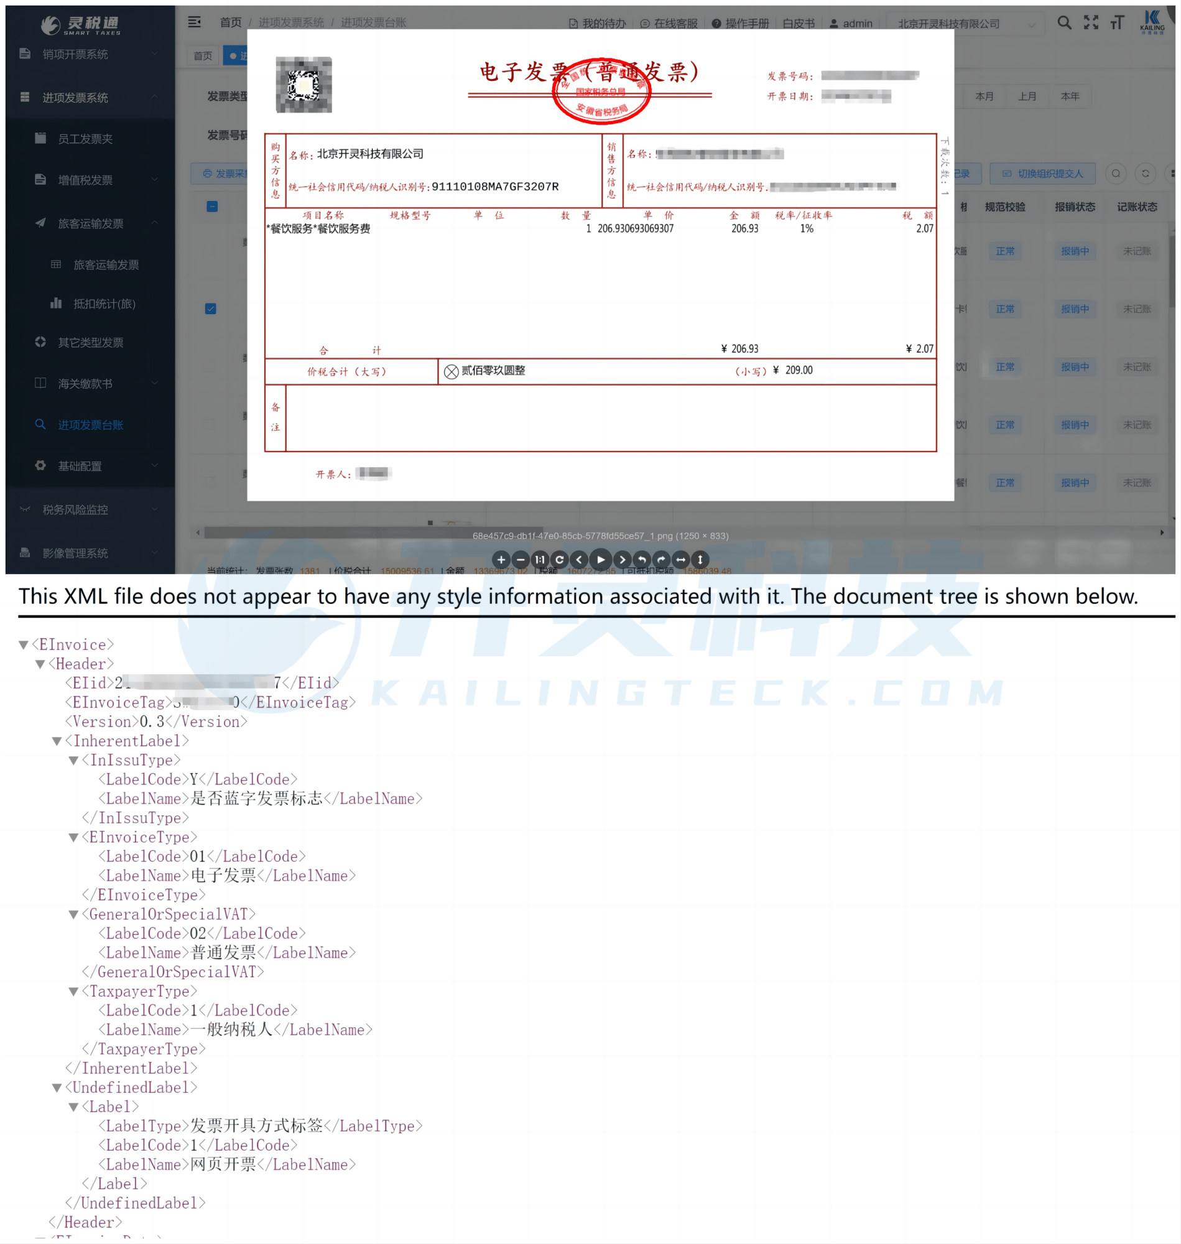Filter by 本年 date range
Image resolution: width=1181 pixels, height=1244 pixels.
(1070, 96)
